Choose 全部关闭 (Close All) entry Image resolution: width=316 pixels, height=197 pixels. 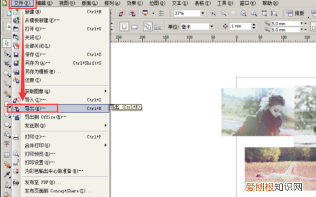[x=61, y=46]
